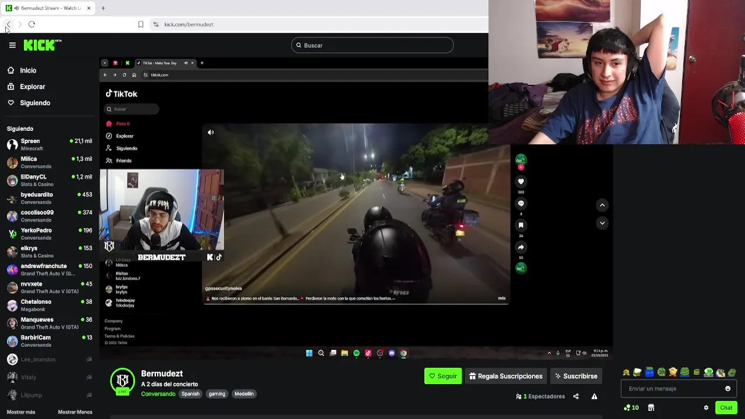Click the Seguir follow button
The image size is (745, 419).
point(443,376)
